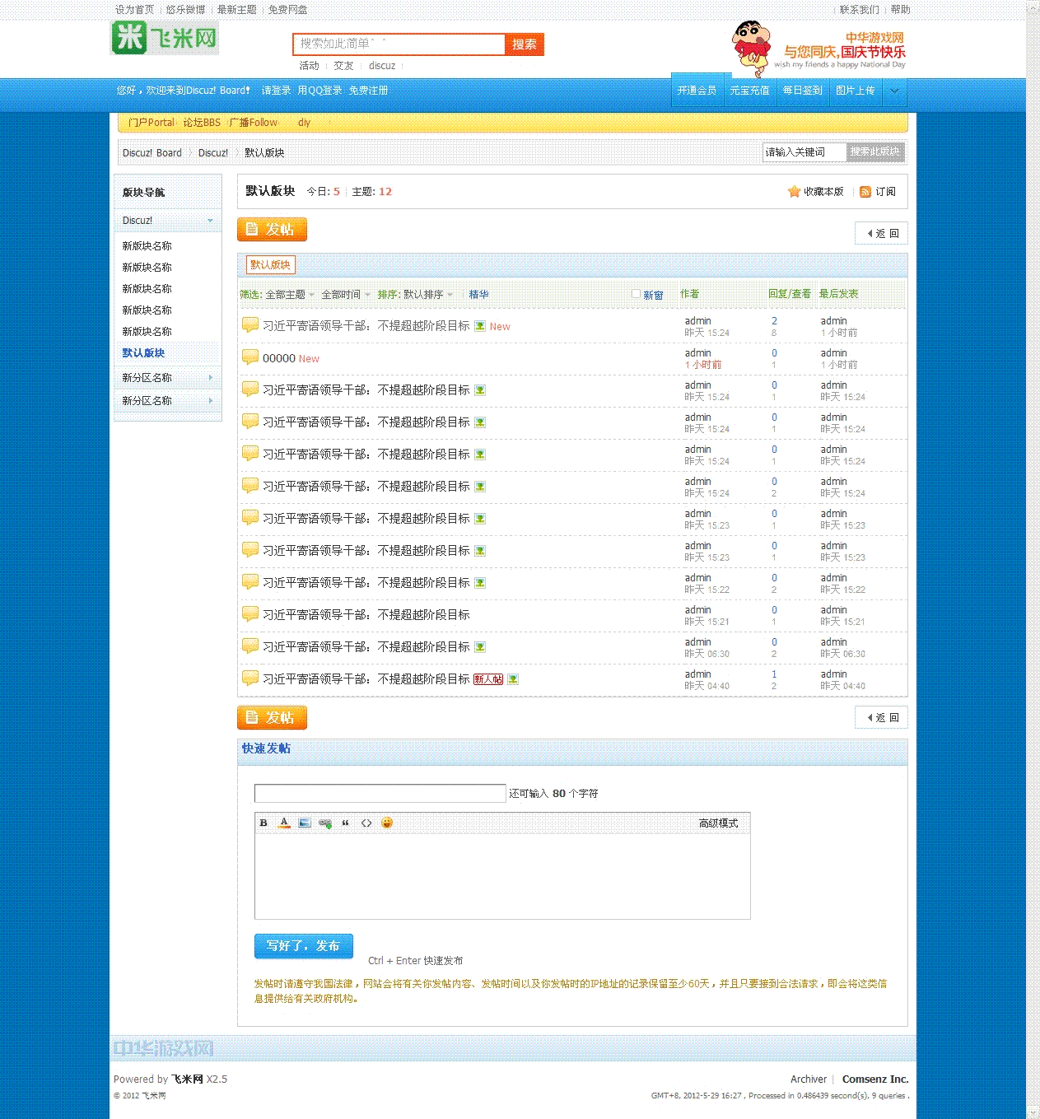Click the 帮助 help link
The height and width of the screenshot is (1119, 1040).
click(x=900, y=10)
